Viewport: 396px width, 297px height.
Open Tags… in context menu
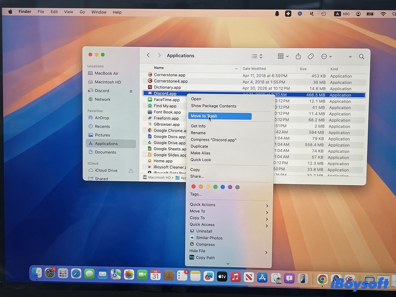tap(196, 194)
